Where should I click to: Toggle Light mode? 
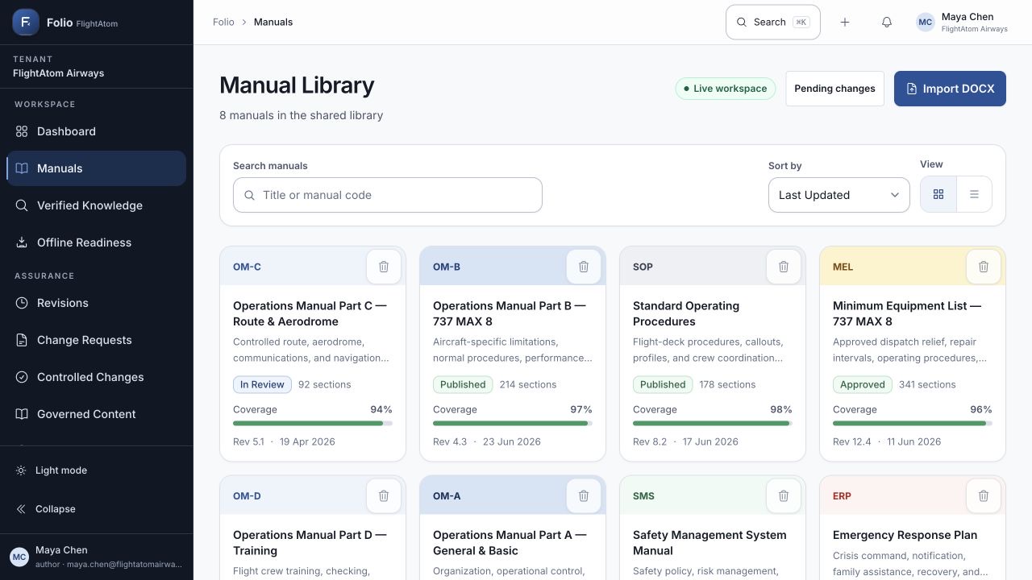coord(96,470)
